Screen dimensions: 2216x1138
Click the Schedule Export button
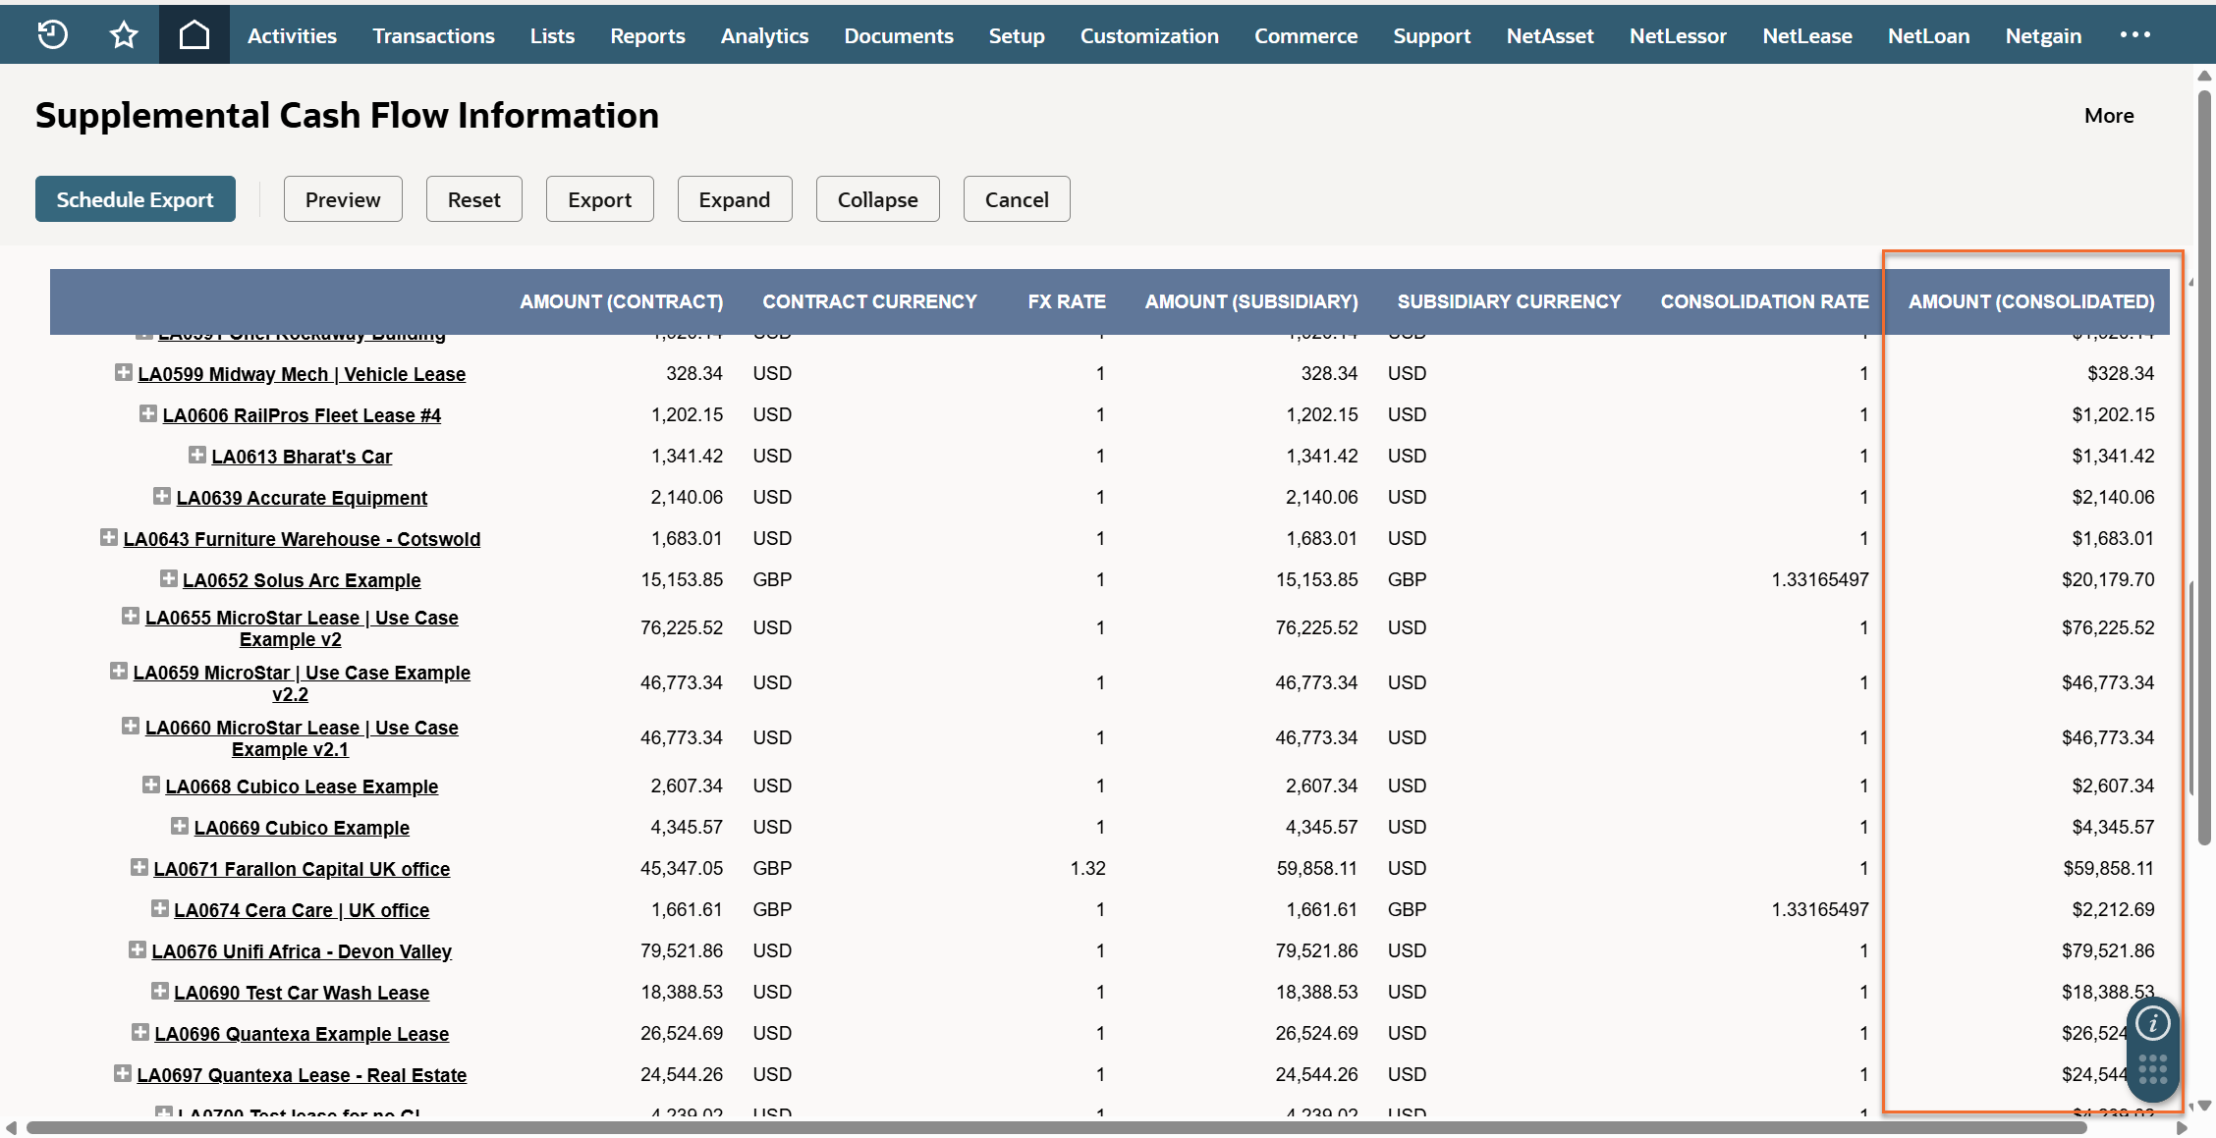tap(136, 199)
